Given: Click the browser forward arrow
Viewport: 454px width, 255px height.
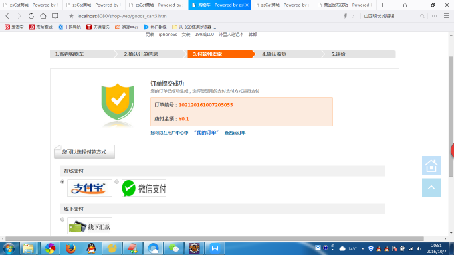Looking at the screenshot, I should pyautogui.click(x=19, y=16).
